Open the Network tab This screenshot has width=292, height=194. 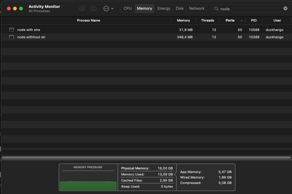pos(197,9)
